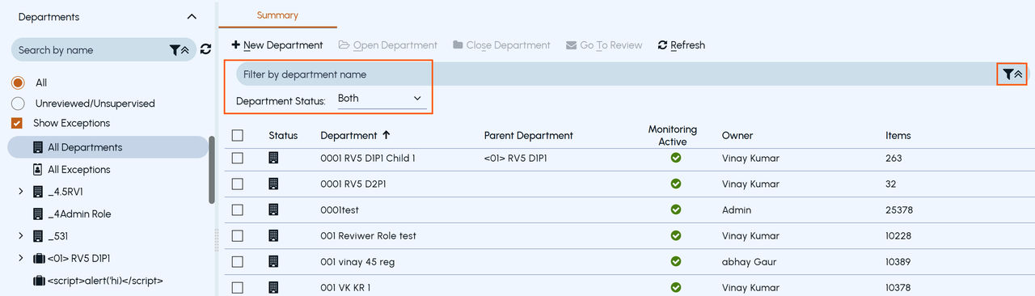Screen dimensions: 1035x296
Task: Click monitoring checkmark for 0001test
Action: [x=676, y=209]
